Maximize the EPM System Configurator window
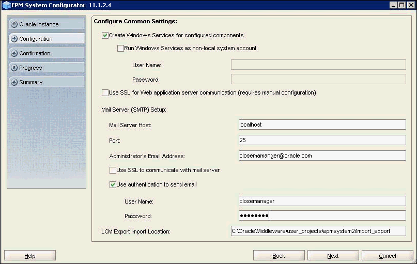Viewport: 417px width, 264px height. pyautogui.click(x=402, y=5)
